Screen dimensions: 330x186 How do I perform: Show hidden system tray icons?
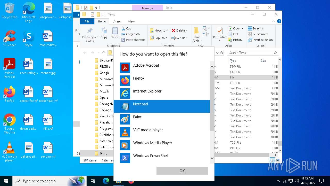click(278, 181)
